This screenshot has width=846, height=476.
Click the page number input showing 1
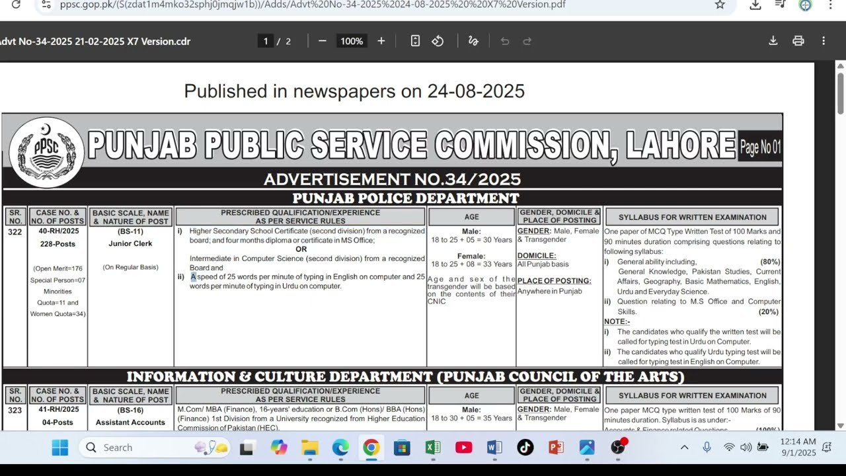(x=265, y=40)
